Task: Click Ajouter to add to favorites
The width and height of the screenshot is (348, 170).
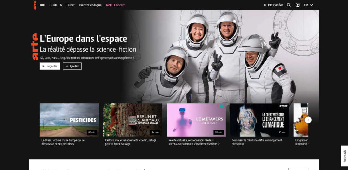Action: pyautogui.click(x=72, y=66)
